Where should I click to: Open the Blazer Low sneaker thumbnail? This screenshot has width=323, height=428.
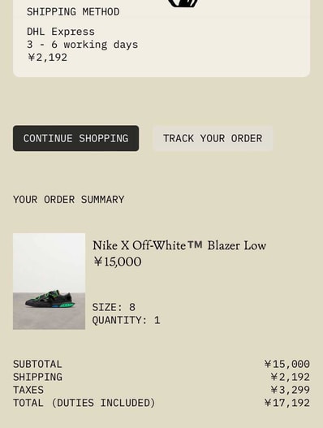coord(50,281)
